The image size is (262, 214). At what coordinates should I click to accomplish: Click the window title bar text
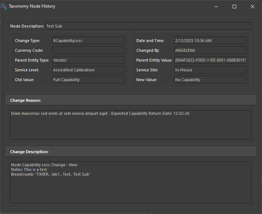pyautogui.click(x=32, y=7)
